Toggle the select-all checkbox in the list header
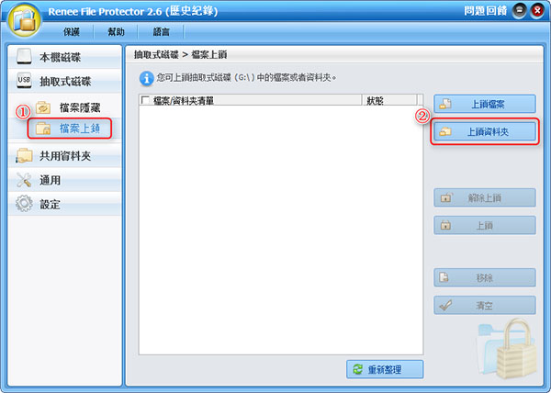 (x=145, y=100)
